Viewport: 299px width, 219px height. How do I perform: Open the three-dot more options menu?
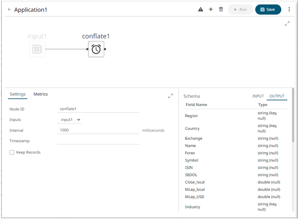pos(289,10)
